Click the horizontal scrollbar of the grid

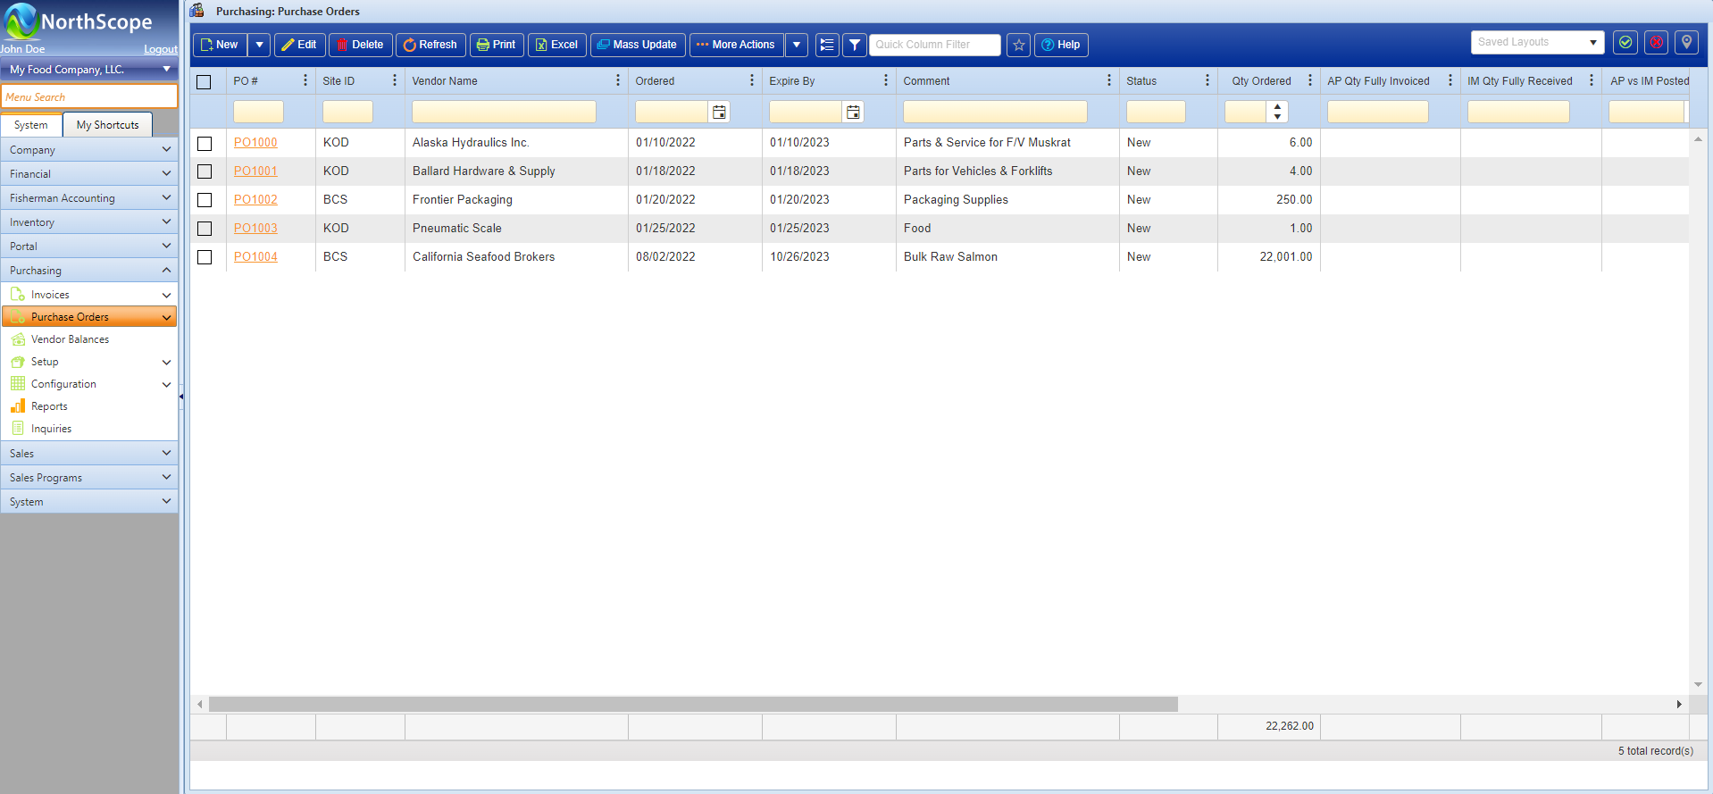[693, 705]
